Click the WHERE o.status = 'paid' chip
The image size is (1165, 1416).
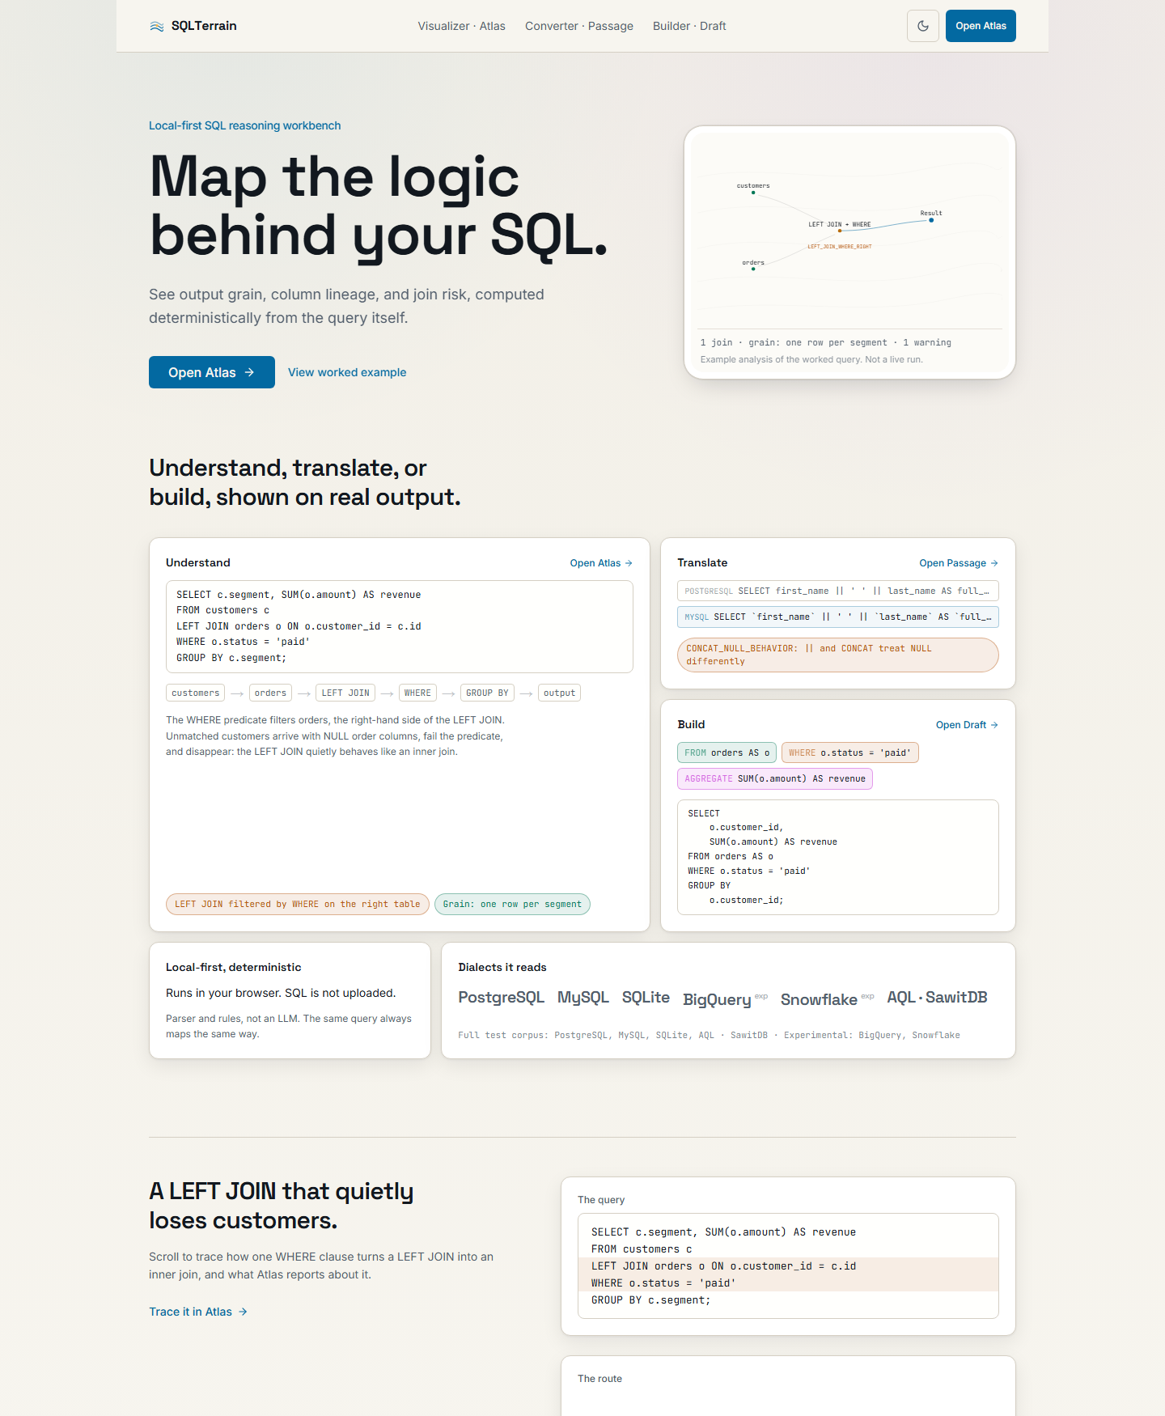point(849,753)
